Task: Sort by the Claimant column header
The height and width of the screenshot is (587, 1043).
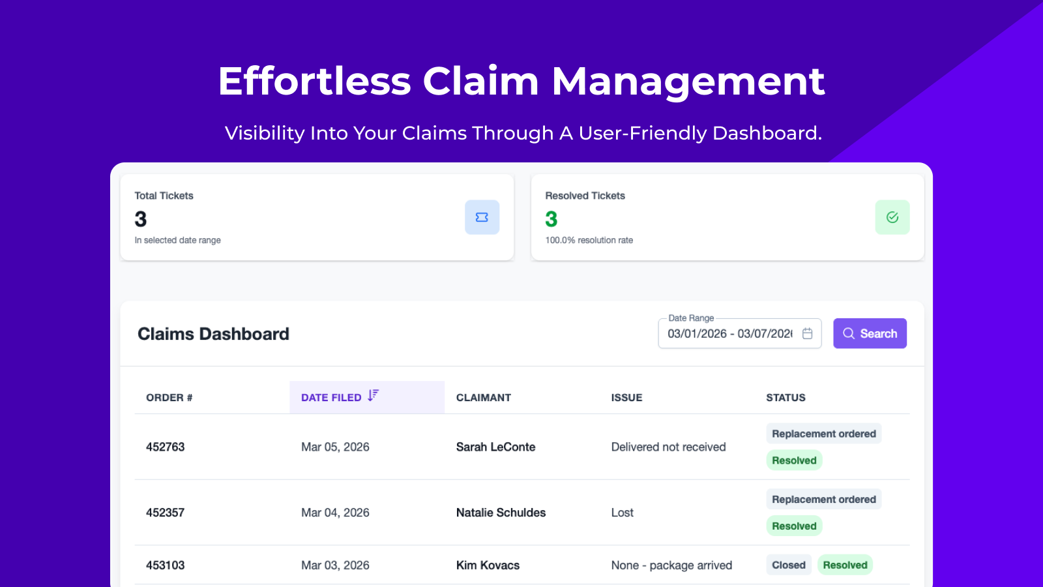Action: click(483, 397)
